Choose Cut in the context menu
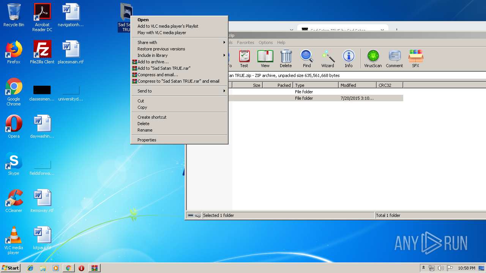The height and width of the screenshot is (273, 486). tap(179, 101)
